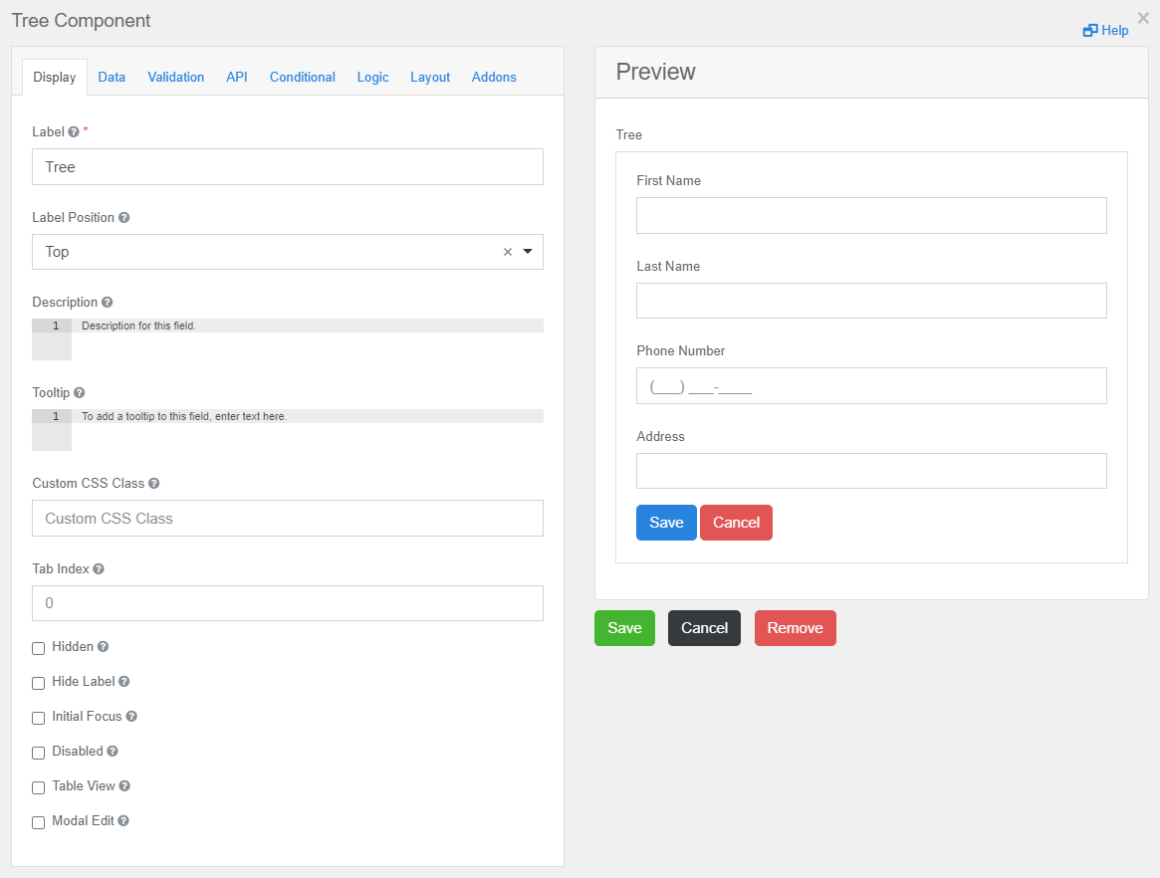This screenshot has width=1160, height=878.
Task: Enable the Hide Label checkbox
Action: (x=39, y=683)
